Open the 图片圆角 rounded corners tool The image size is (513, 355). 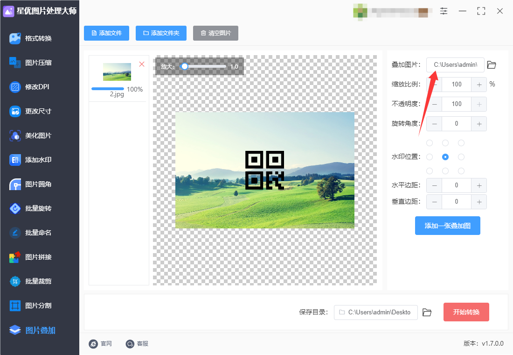click(30, 184)
